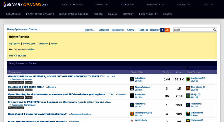Viewport: 224px width, 122px height.
Task: Open Categories tab
Action: [104, 30]
